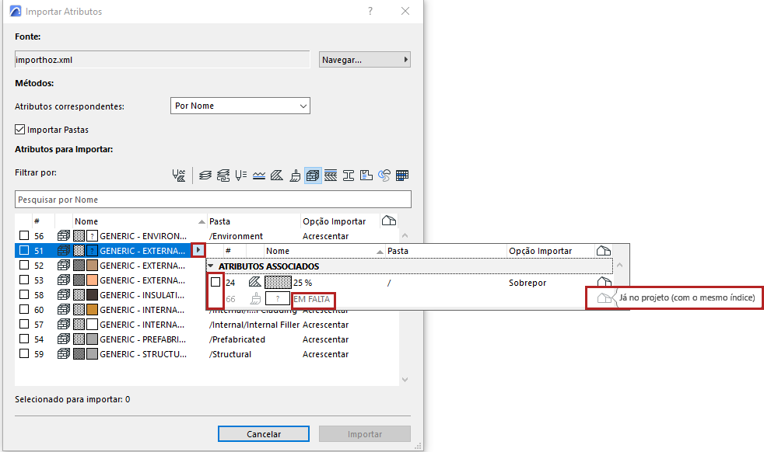The image size is (764, 452).
Task: Click the Importar button
Action: [x=364, y=434]
